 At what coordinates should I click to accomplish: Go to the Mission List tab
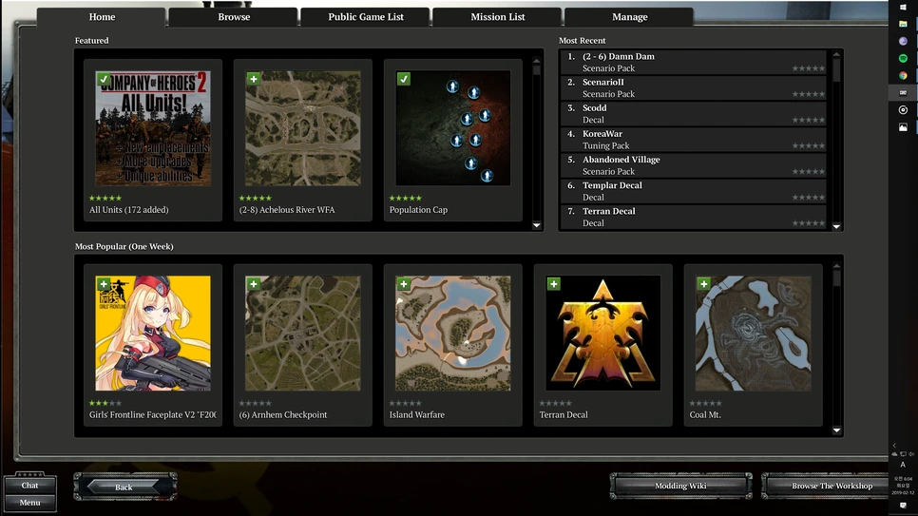tap(498, 17)
